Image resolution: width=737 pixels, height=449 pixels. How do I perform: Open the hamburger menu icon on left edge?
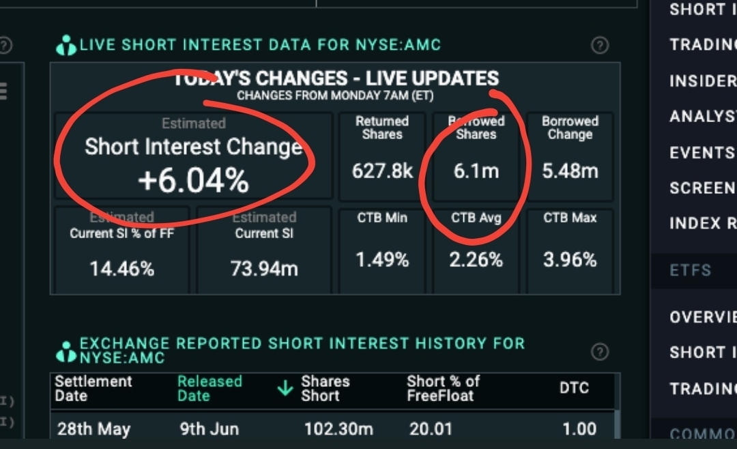pyautogui.click(x=3, y=91)
